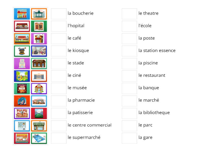Click the cinema marquee picture
The image size is (203, 152).
tap(22, 88)
